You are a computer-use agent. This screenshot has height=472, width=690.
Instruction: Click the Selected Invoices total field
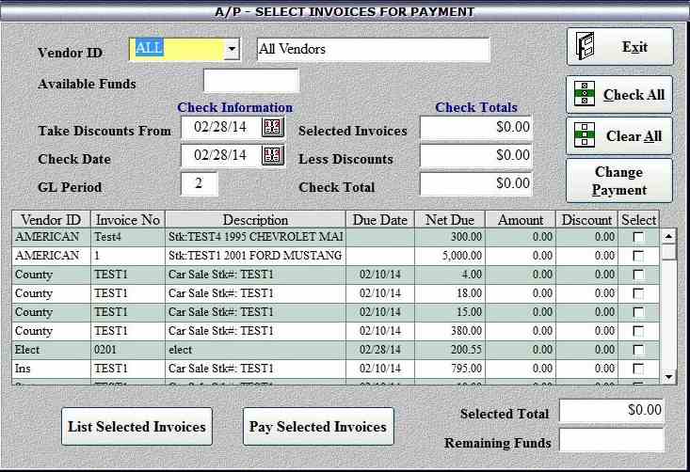tap(476, 128)
